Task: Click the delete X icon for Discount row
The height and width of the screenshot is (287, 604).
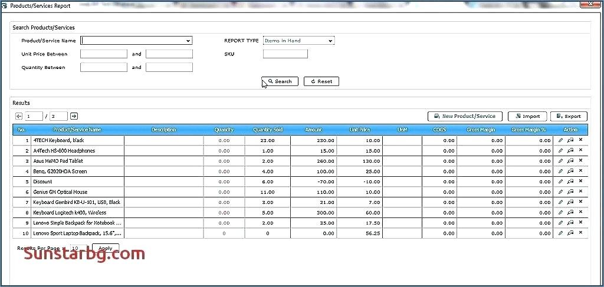Action: click(x=580, y=182)
